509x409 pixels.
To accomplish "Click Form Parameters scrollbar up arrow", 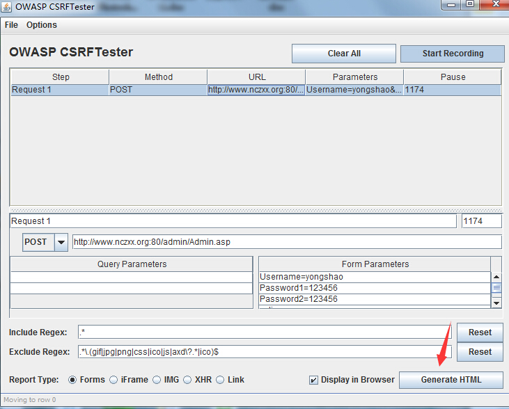I will (x=496, y=277).
